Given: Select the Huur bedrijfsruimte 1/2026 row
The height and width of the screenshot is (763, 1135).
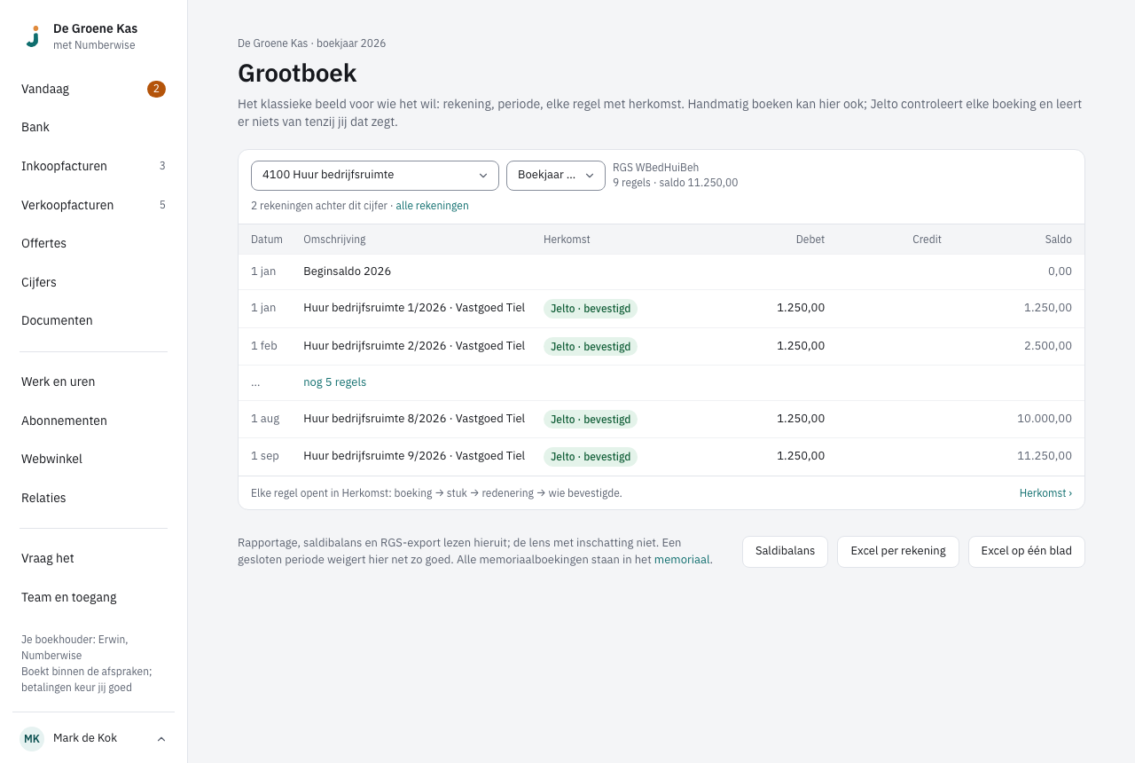Looking at the screenshot, I should [661, 309].
